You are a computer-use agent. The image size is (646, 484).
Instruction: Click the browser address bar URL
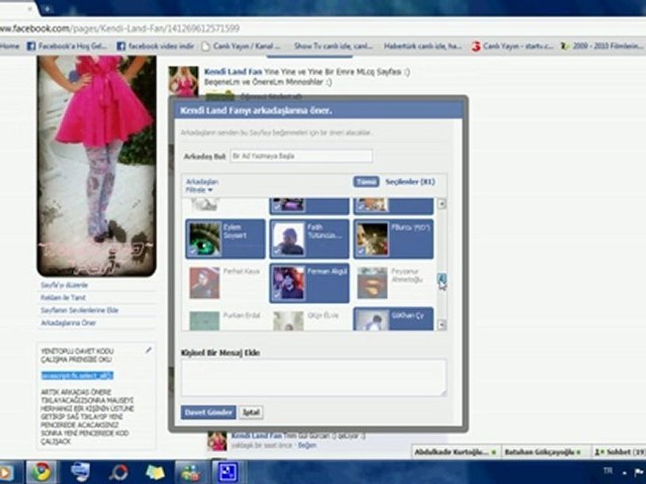coord(120,28)
